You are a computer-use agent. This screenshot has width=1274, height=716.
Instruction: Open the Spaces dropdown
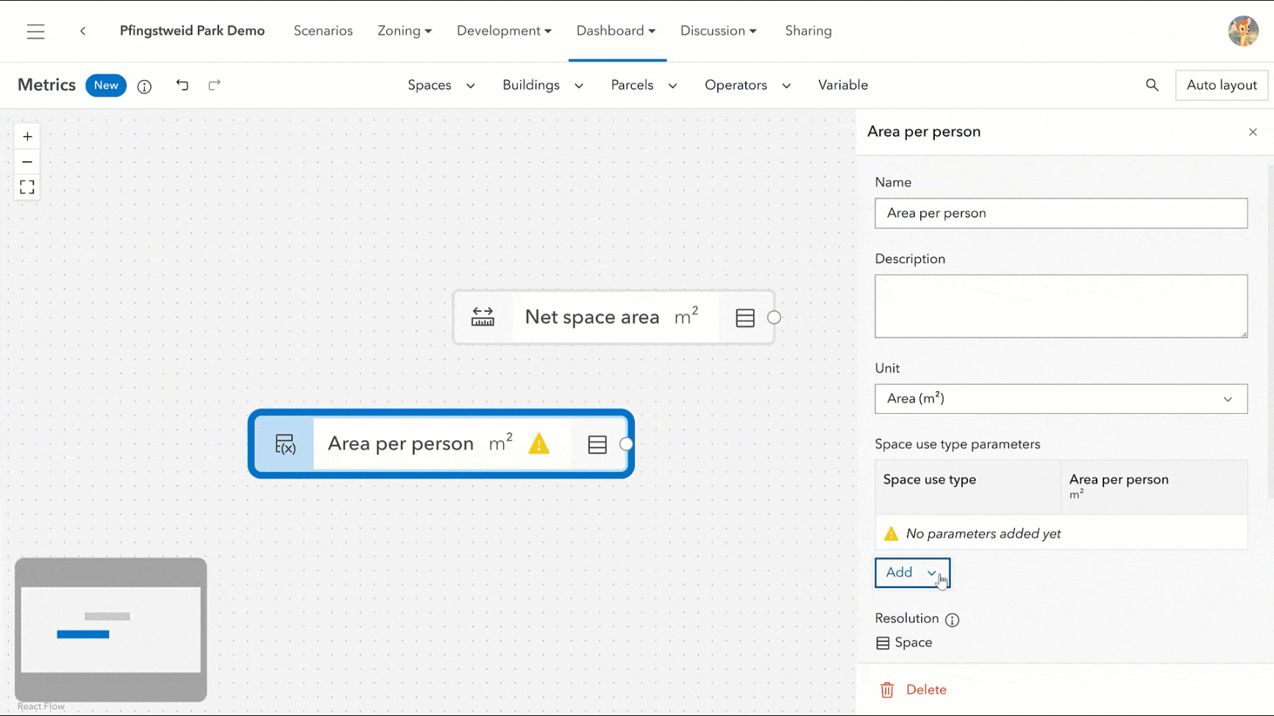(x=441, y=85)
